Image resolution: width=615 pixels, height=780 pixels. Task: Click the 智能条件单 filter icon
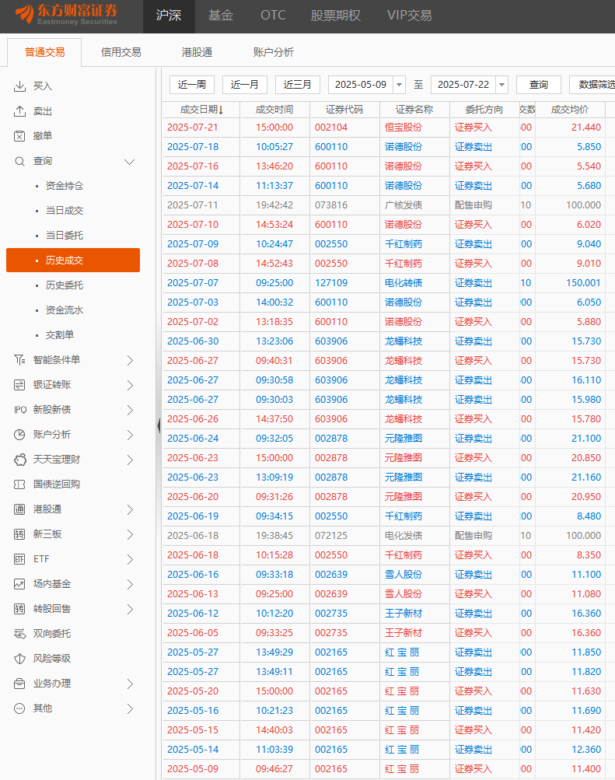point(19,359)
